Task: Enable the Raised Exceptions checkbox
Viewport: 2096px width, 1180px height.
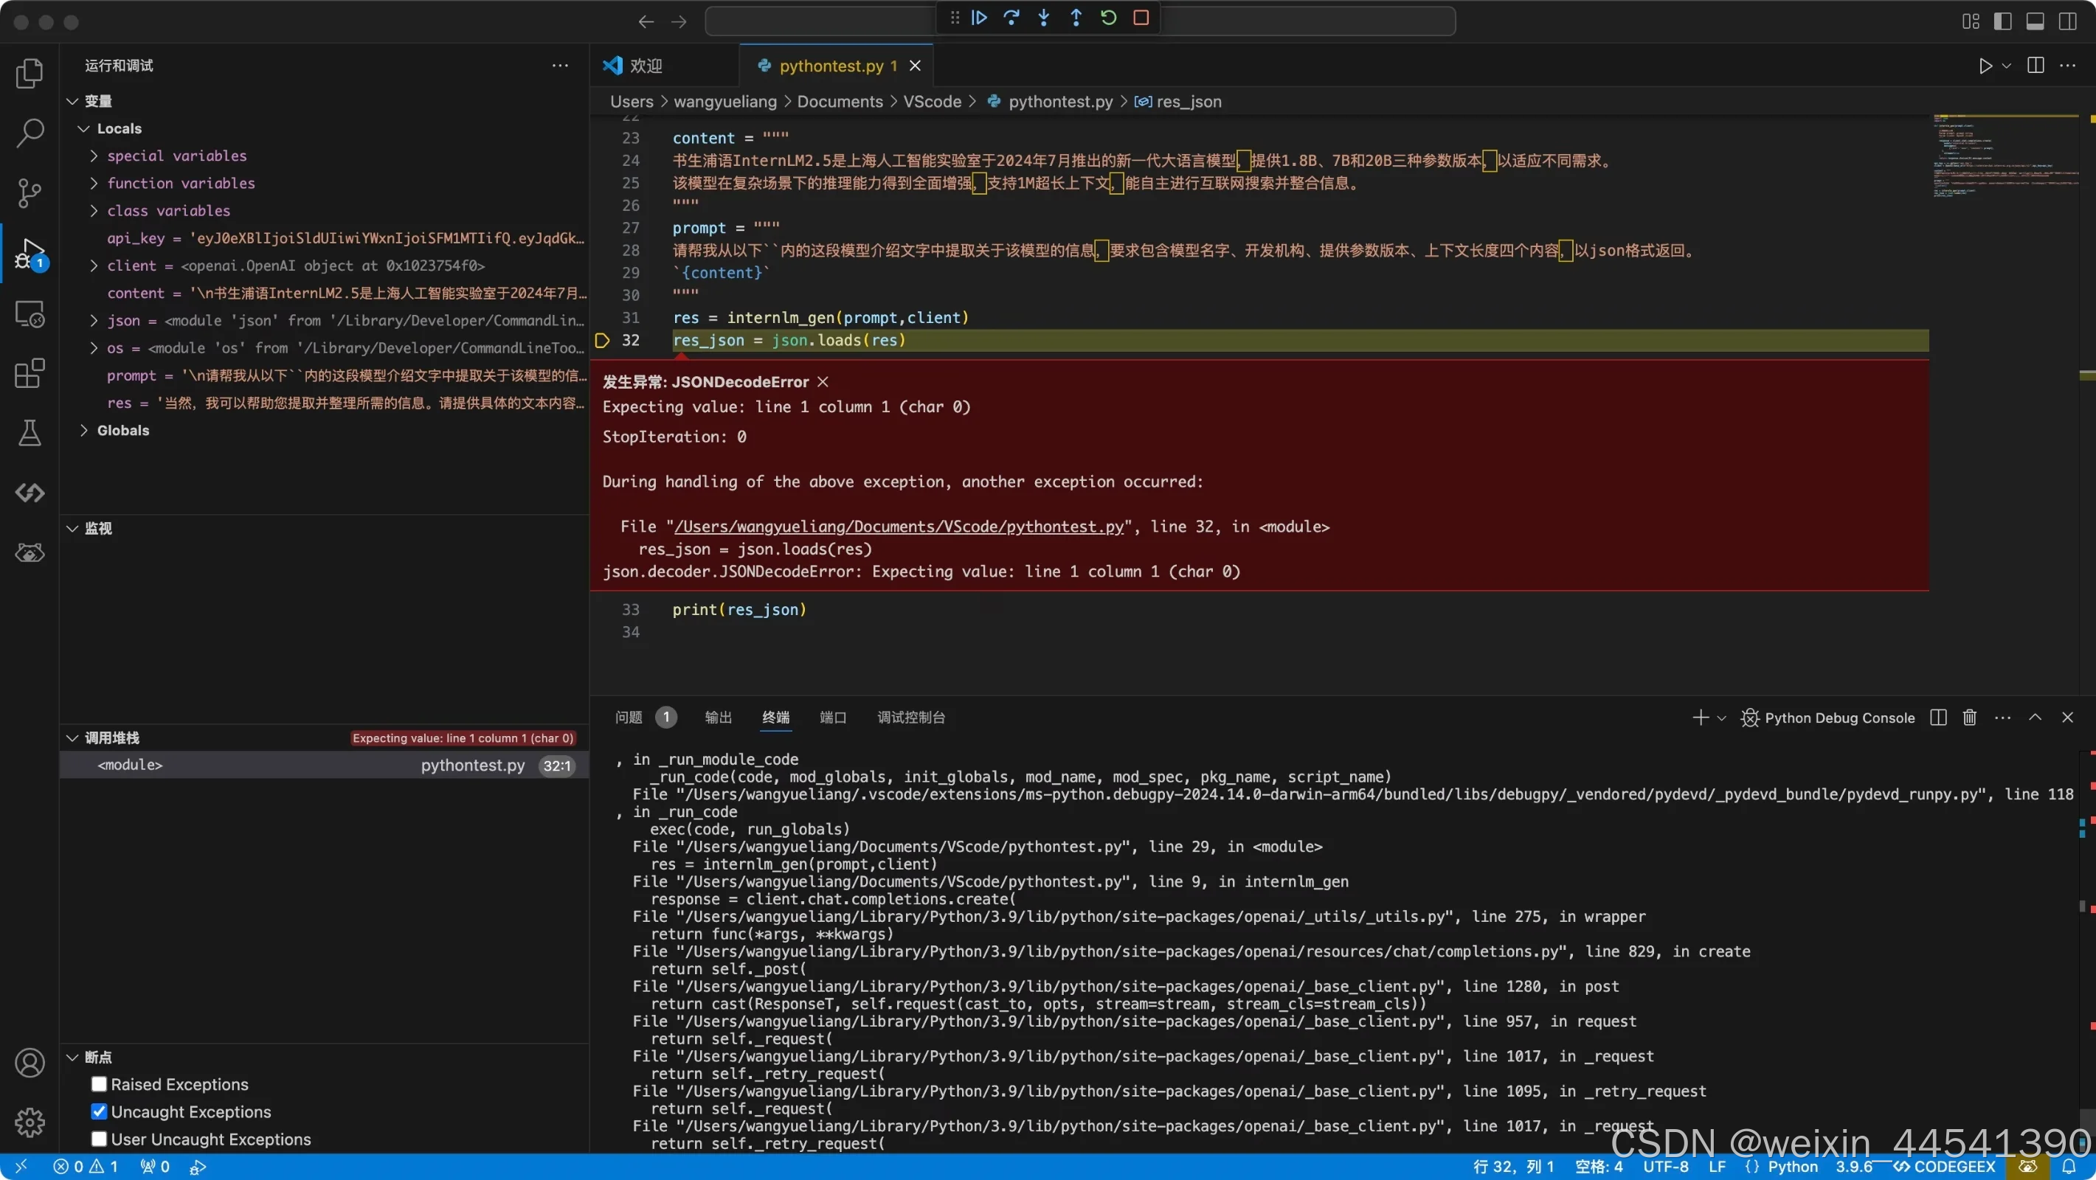Action: pyautogui.click(x=100, y=1084)
